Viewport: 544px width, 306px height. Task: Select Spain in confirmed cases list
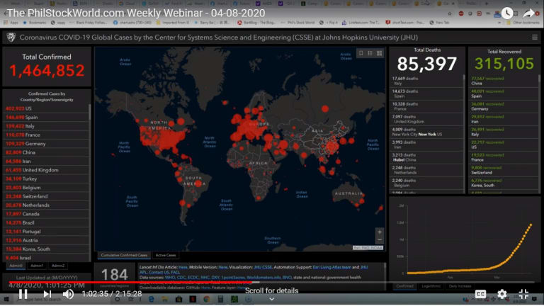(x=46, y=118)
